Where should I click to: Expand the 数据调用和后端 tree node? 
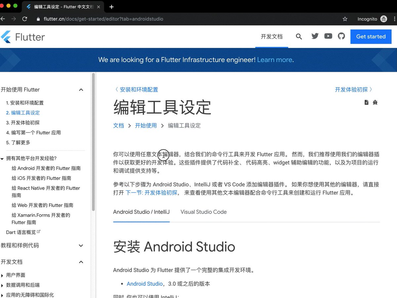click(3, 285)
